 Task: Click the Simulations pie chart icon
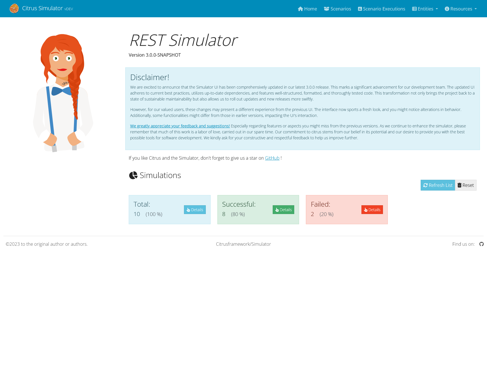click(x=133, y=176)
